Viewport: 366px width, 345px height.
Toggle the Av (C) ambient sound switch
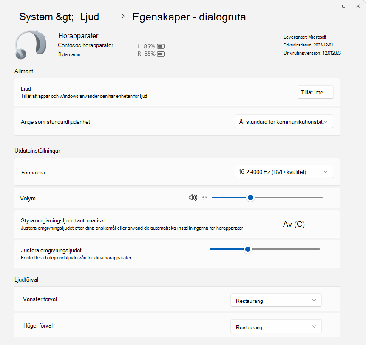coord(294,224)
